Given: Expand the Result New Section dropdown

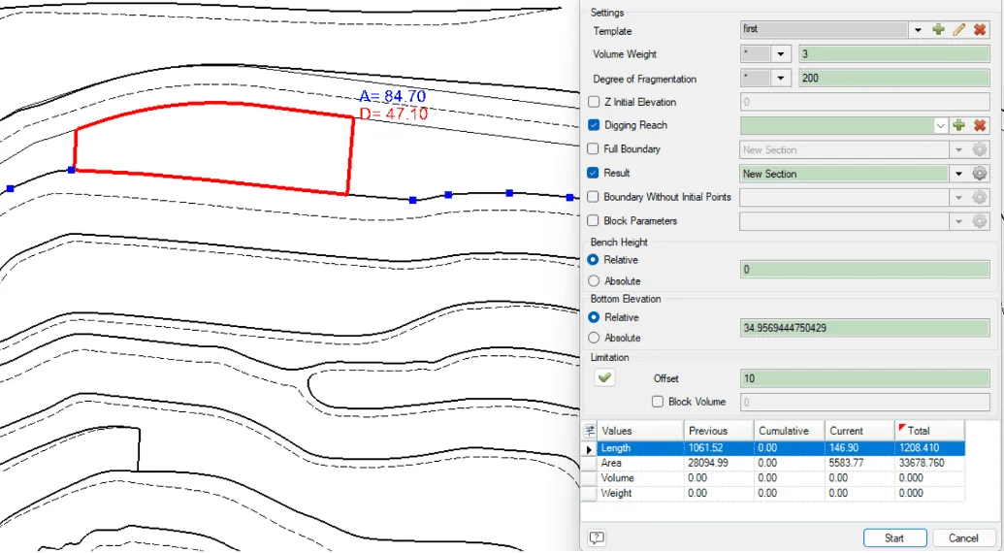Looking at the screenshot, I should (x=958, y=174).
